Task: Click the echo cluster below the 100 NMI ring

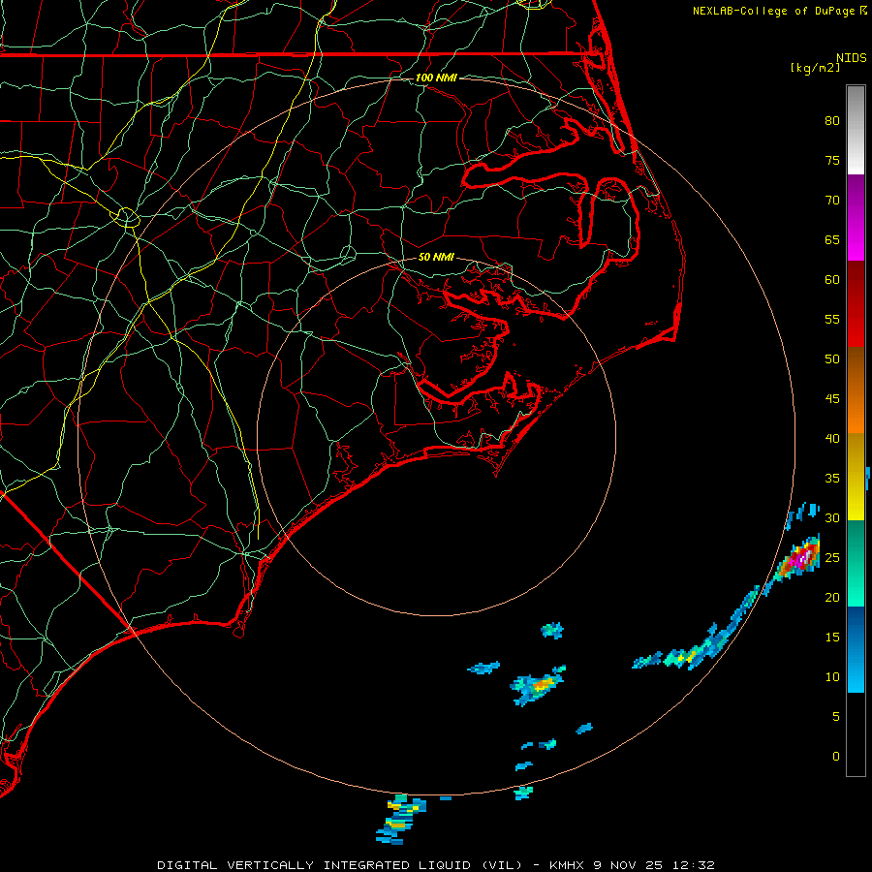Action: coord(401,820)
